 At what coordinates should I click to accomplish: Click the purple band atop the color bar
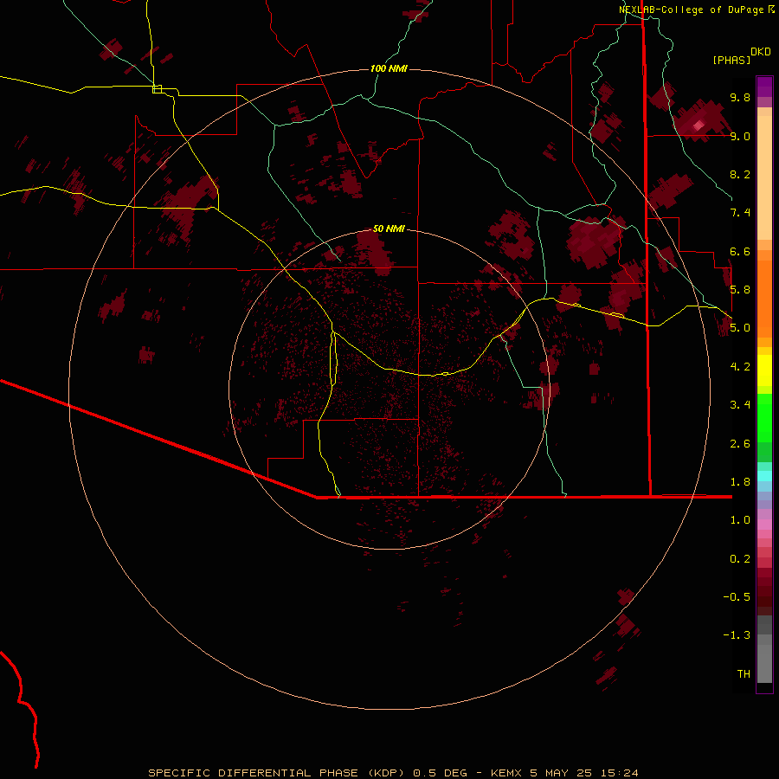point(764,87)
